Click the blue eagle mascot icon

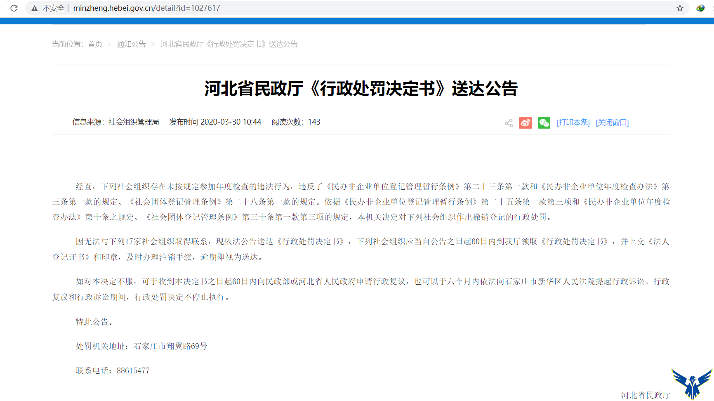(x=692, y=384)
